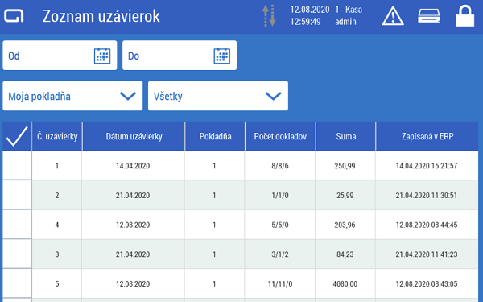This screenshot has height=302, width=483.
Task: Click the printer/drawer device icon
Action: tap(429, 16)
